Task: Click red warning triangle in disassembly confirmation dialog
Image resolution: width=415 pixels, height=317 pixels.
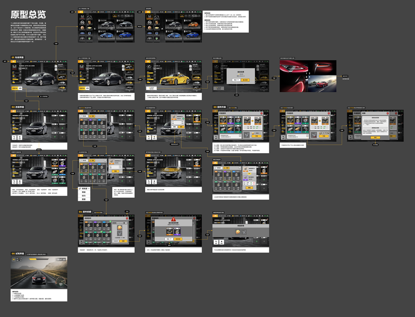Action: tap(174, 219)
